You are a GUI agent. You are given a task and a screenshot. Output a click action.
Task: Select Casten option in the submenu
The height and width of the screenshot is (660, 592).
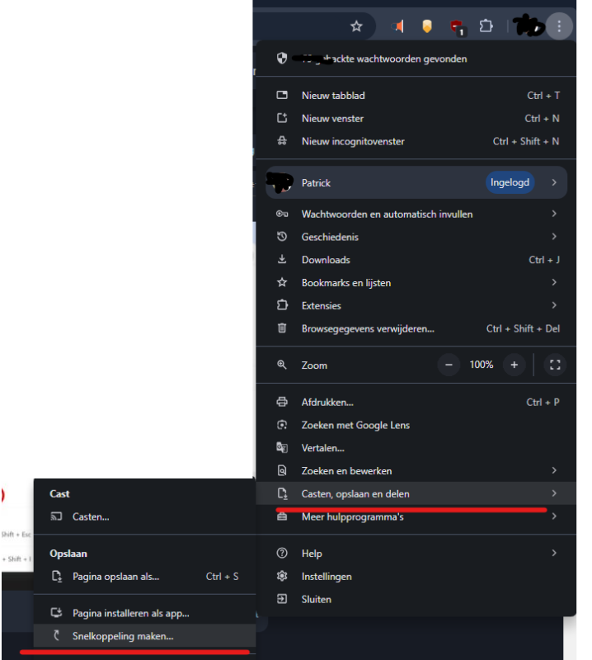click(91, 516)
